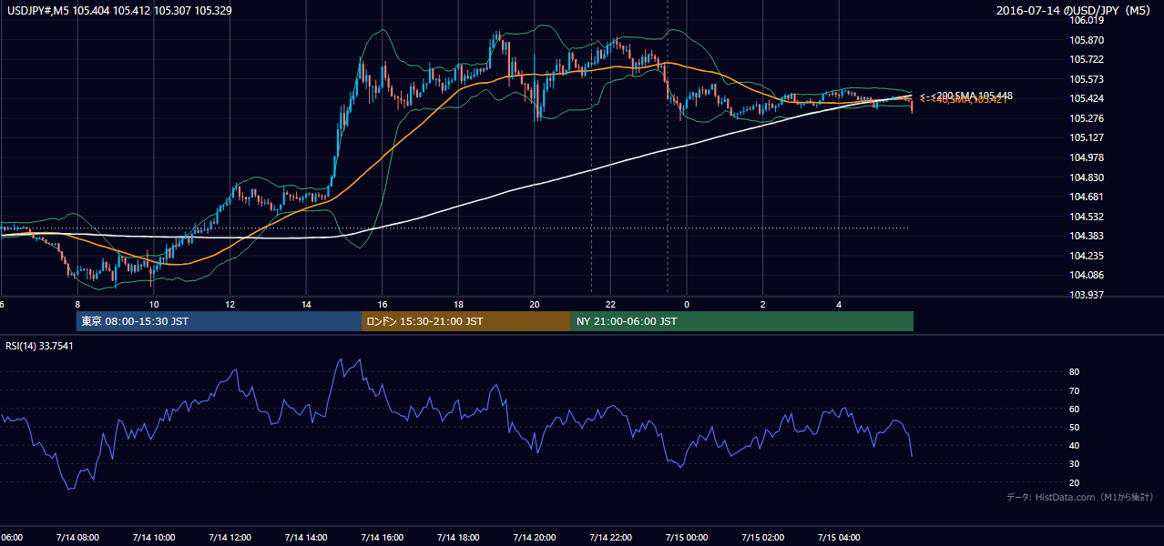Click price axis label 104.086

point(1087,275)
